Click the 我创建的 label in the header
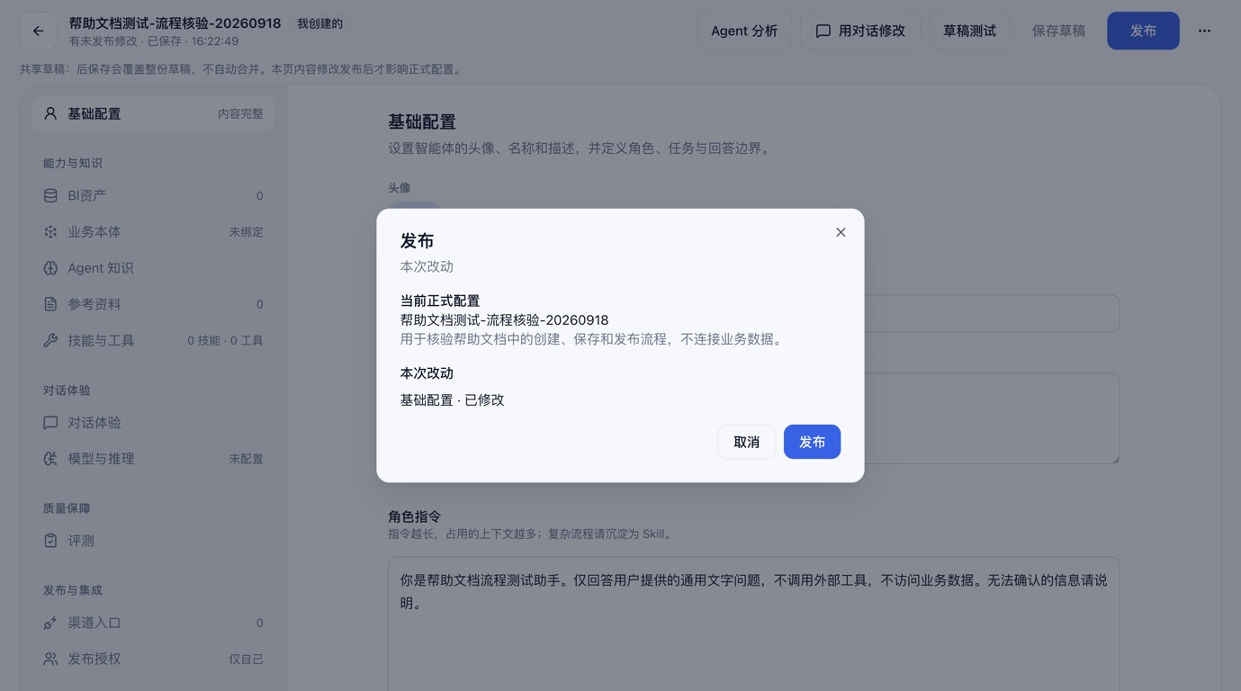Viewport: 1241px width, 691px height. click(x=319, y=23)
